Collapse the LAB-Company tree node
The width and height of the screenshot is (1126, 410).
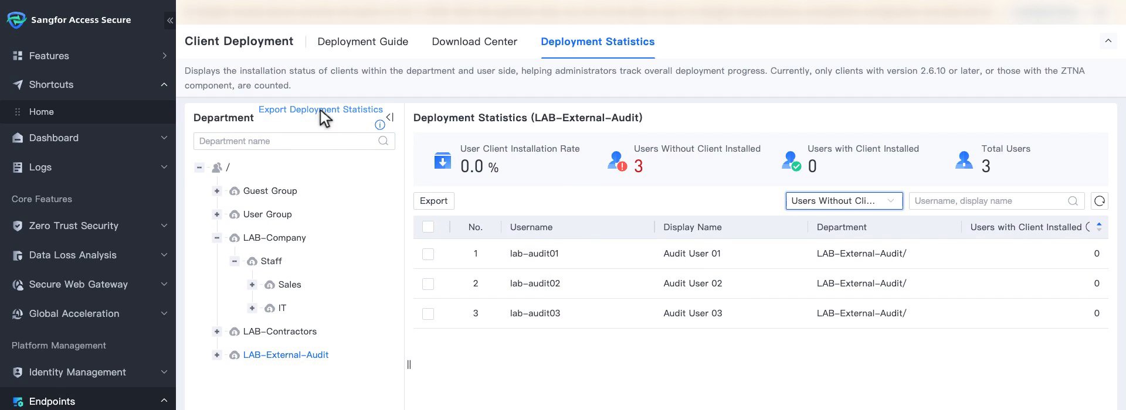(x=217, y=238)
